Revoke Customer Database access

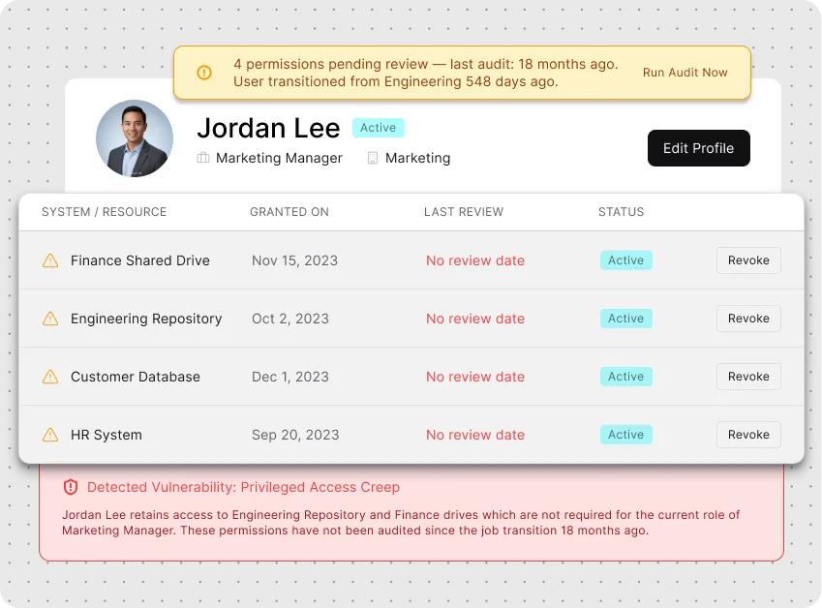click(x=748, y=377)
